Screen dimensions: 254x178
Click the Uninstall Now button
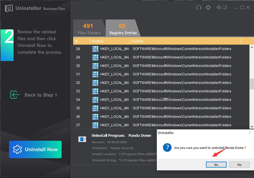35,149
